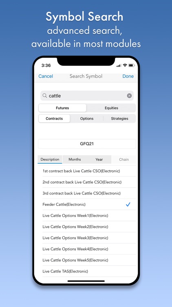
Task: Tap the cellular signal bars icon
Action: coord(119,65)
